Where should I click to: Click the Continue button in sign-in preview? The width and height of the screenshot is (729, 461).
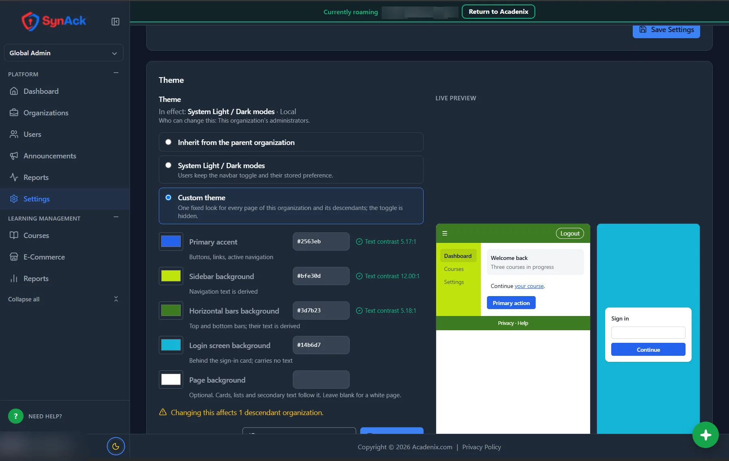tap(648, 350)
